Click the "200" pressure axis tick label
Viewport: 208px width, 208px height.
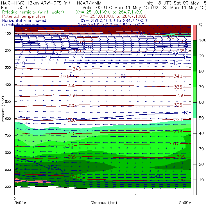tap(8, 50)
